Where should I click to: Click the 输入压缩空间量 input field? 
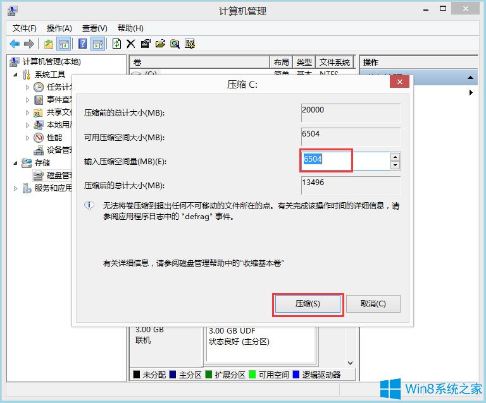(346, 161)
